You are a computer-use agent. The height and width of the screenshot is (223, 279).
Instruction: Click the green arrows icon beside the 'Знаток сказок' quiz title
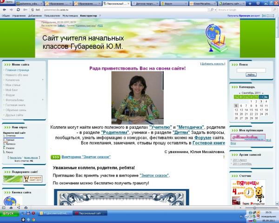pos(55,157)
